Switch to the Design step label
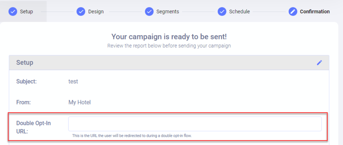The image size is (343, 145). [96, 12]
